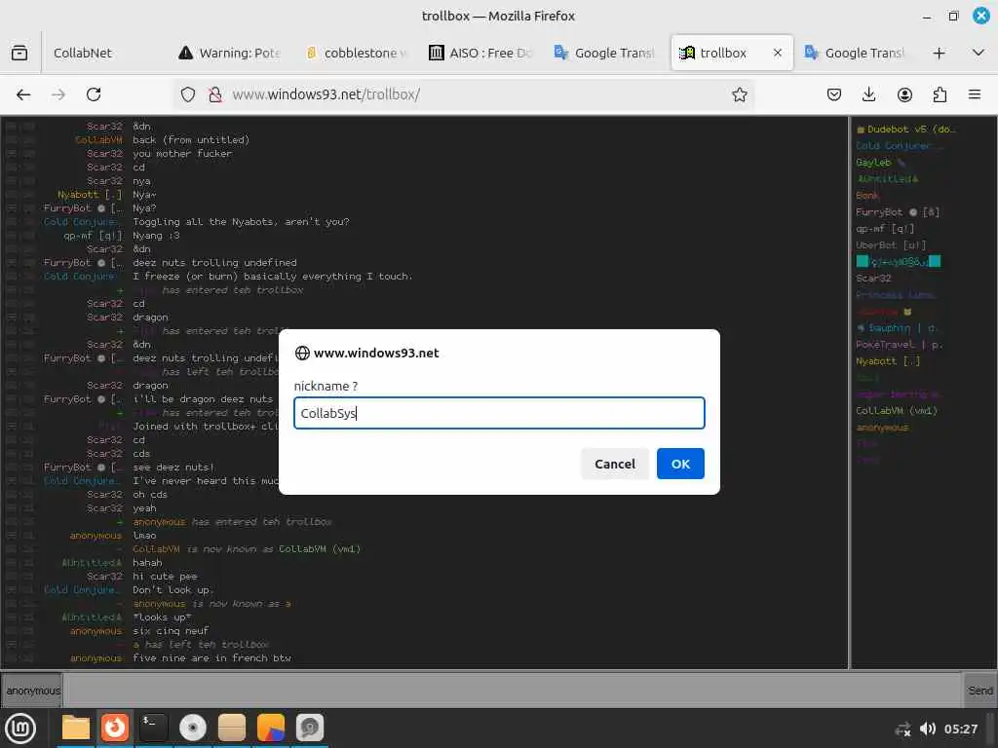
Task: Open the Linux Mint start menu
Action: (20, 729)
